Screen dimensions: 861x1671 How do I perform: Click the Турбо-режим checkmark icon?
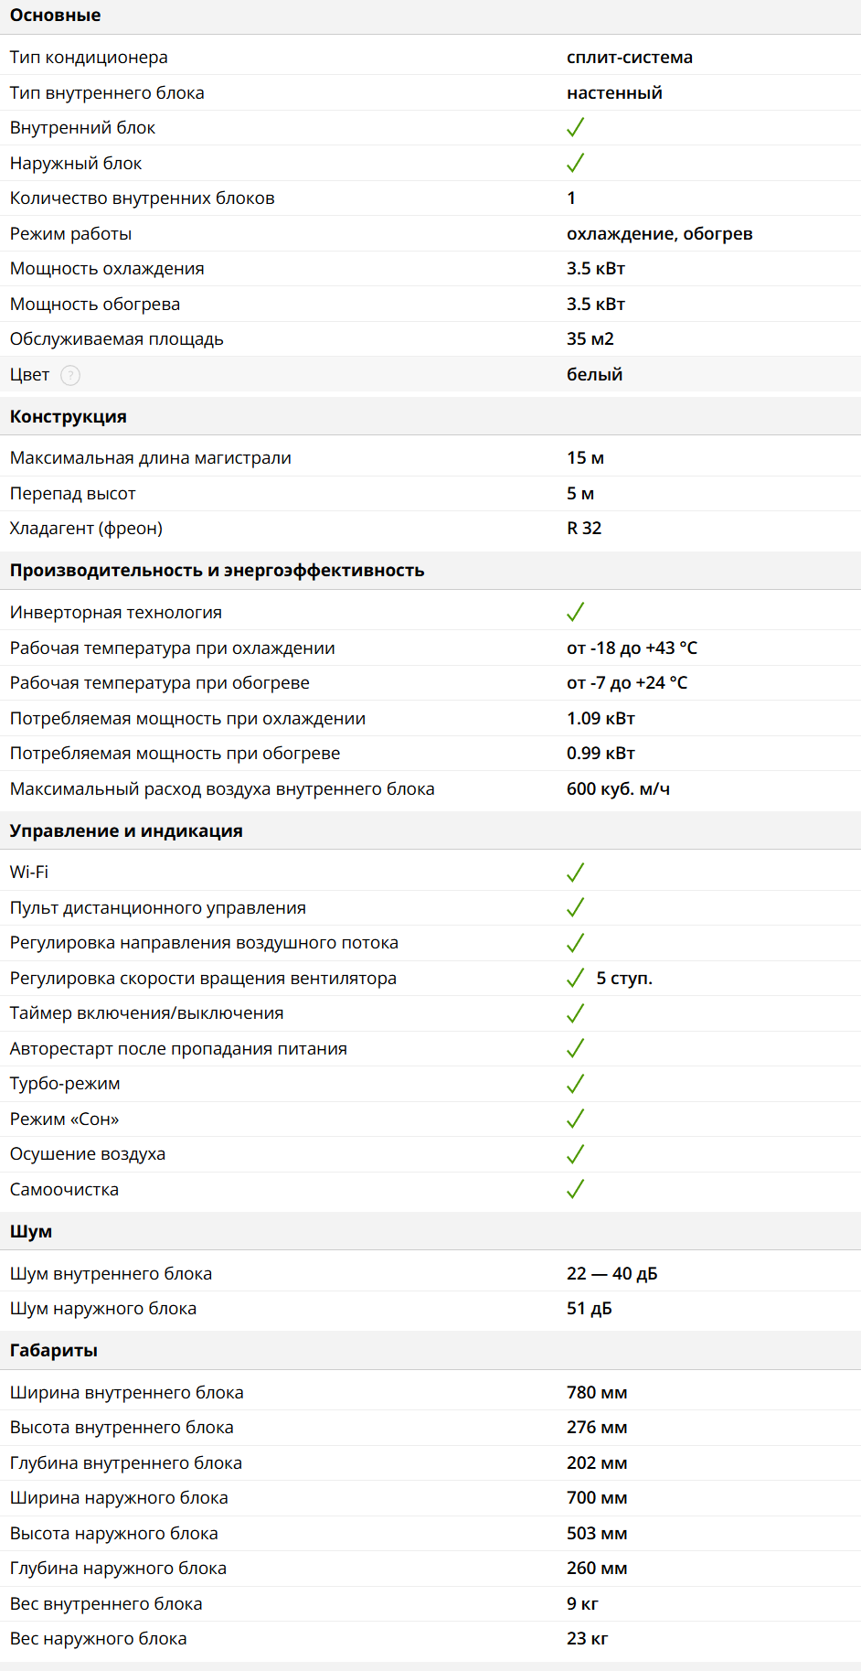[575, 1084]
